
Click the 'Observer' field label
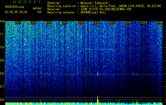tap(54, 3)
